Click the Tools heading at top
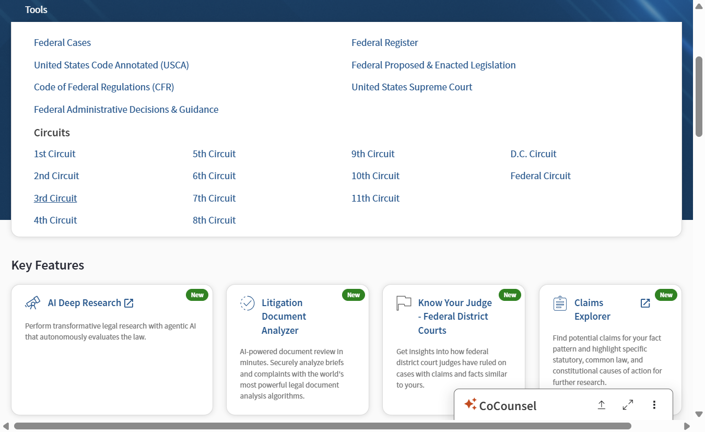 click(x=36, y=9)
